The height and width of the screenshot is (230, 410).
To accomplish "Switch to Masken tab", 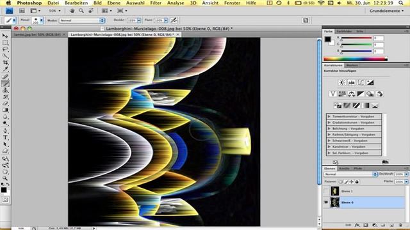I will [352, 65].
